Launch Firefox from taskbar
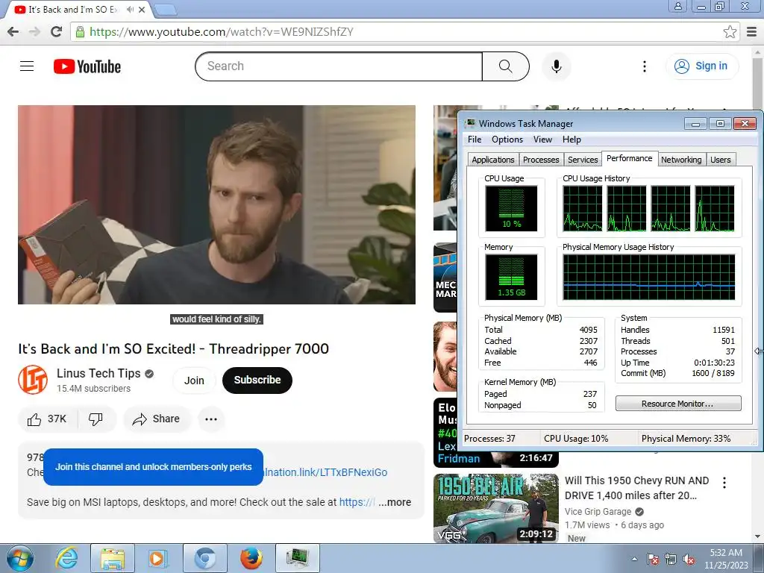Image resolution: width=764 pixels, height=573 pixels. coord(251,558)
